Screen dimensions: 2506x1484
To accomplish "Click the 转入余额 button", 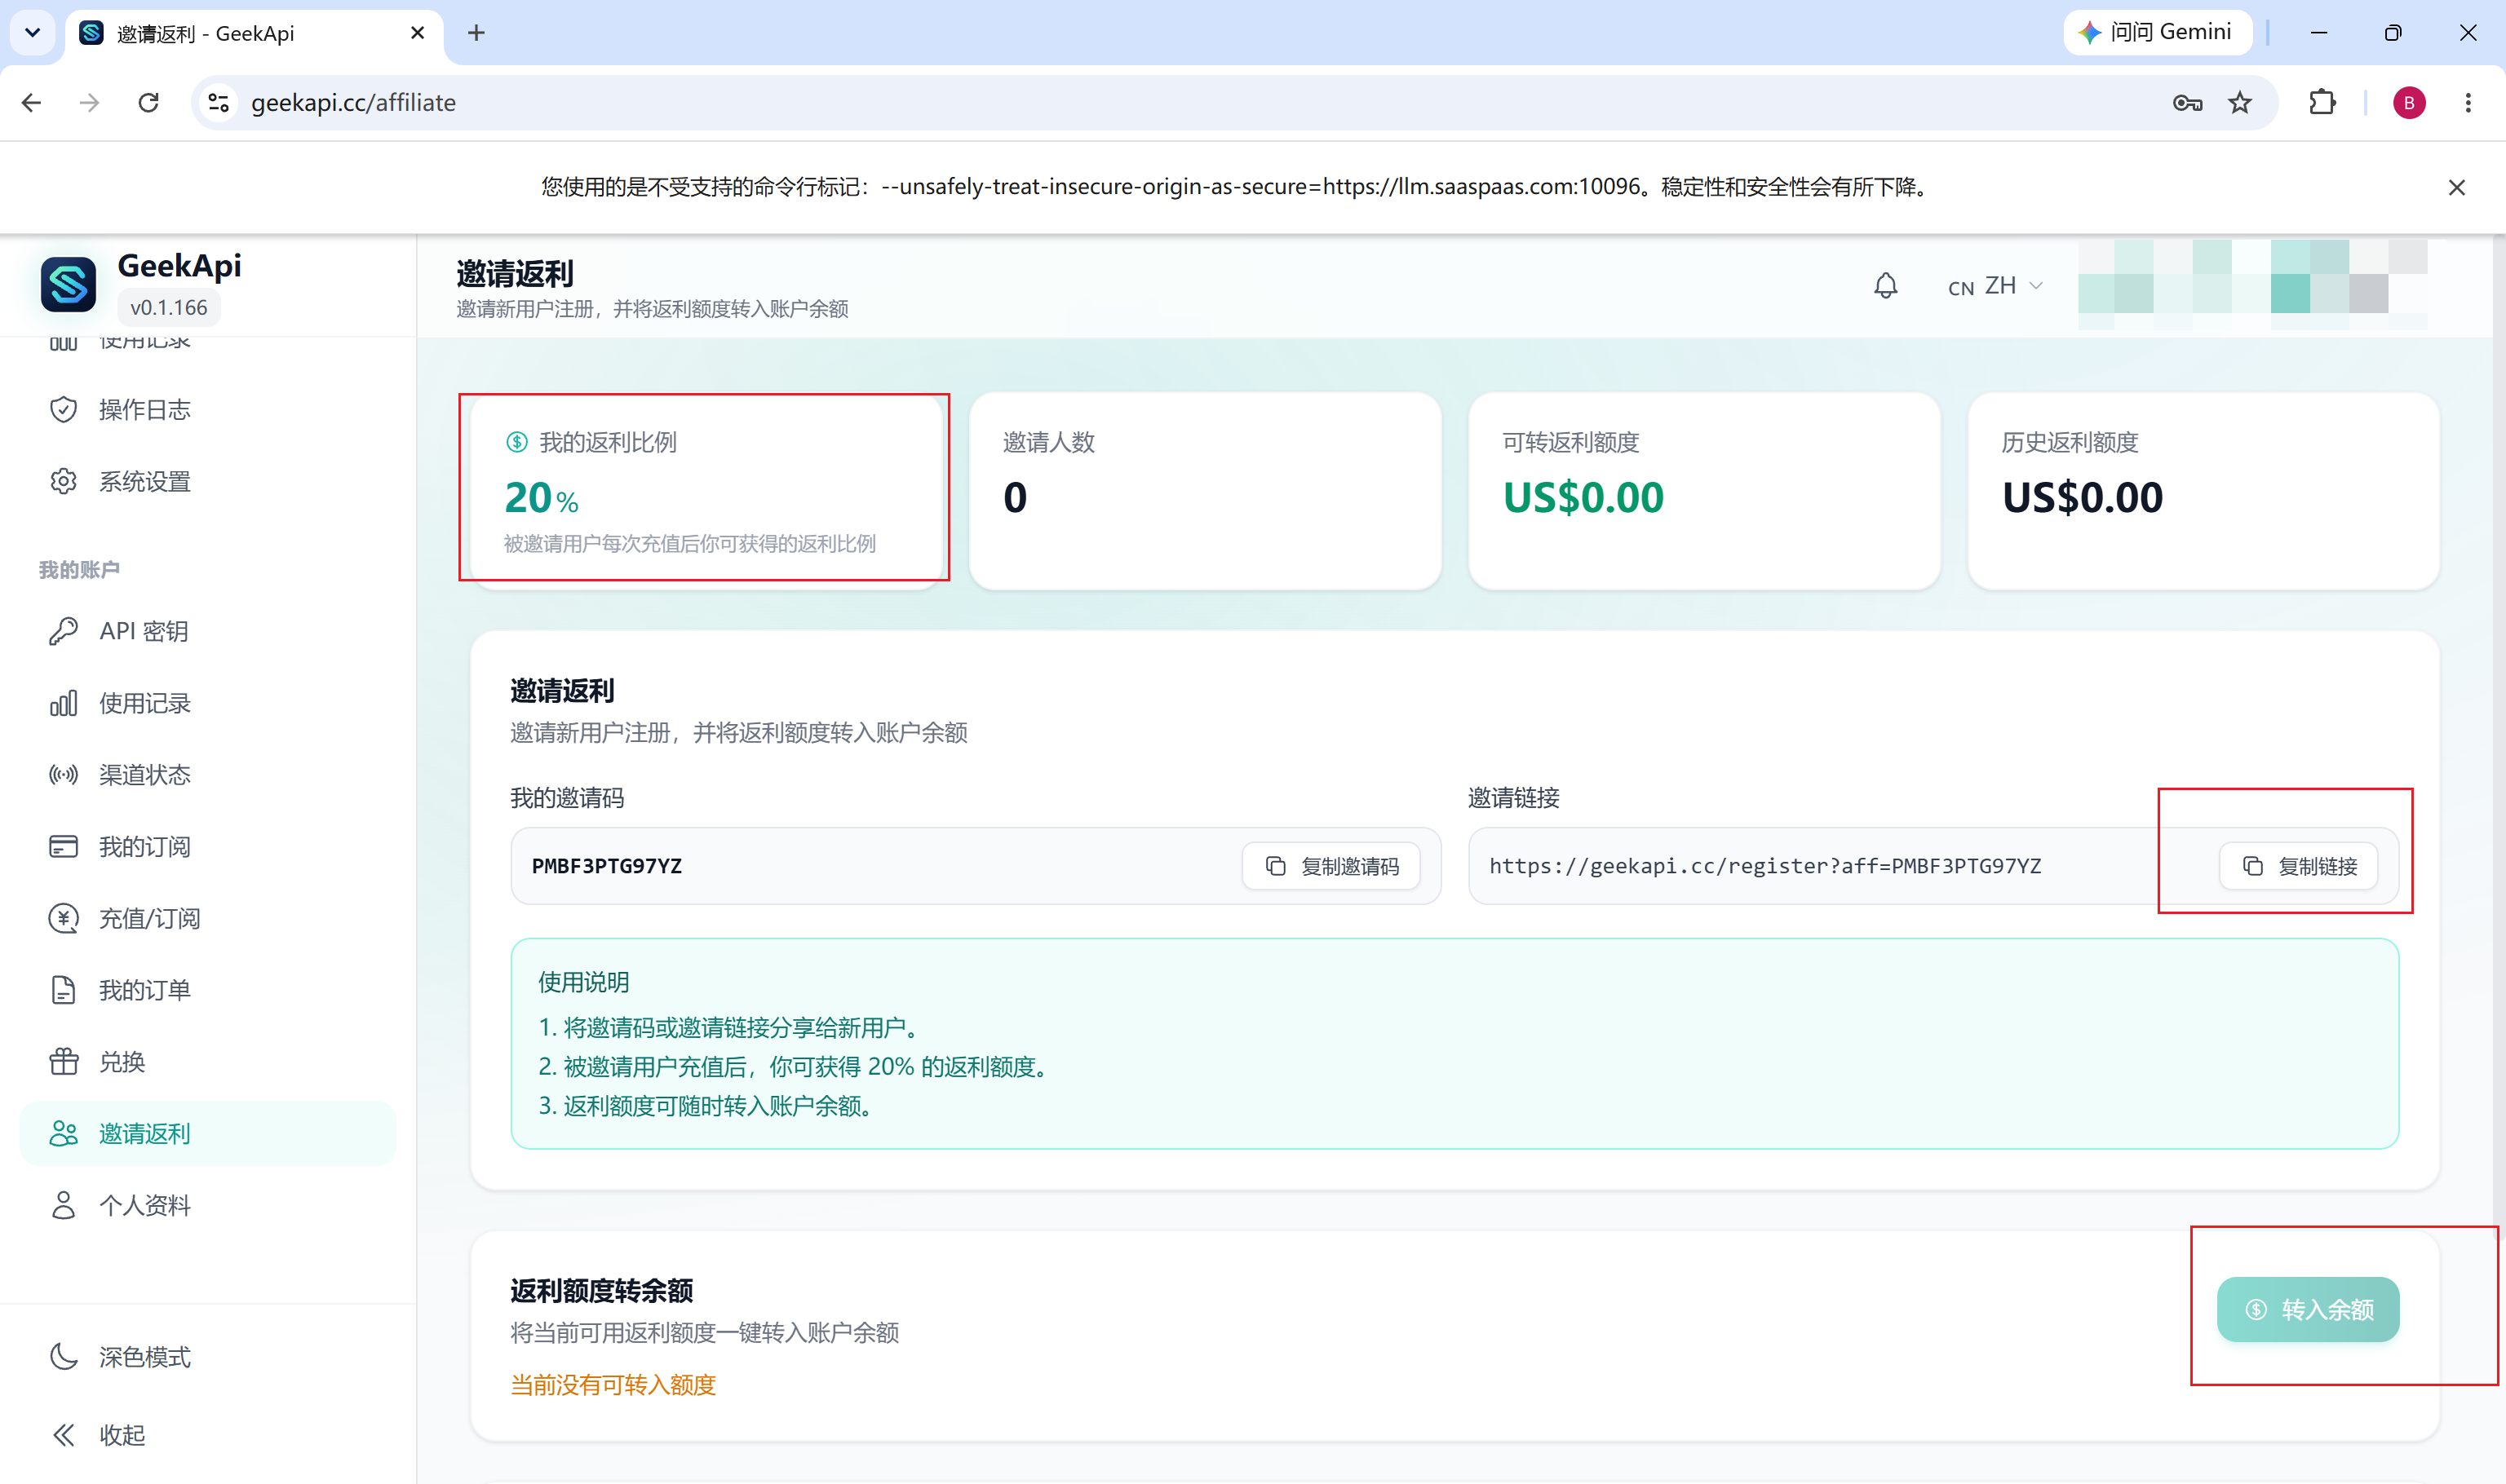I will [2308, 1309].
